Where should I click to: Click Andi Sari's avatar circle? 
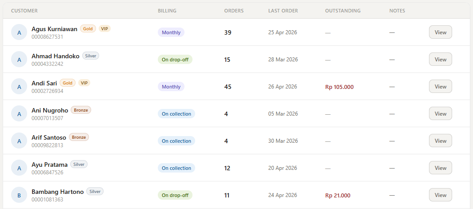tap(19, 87)
